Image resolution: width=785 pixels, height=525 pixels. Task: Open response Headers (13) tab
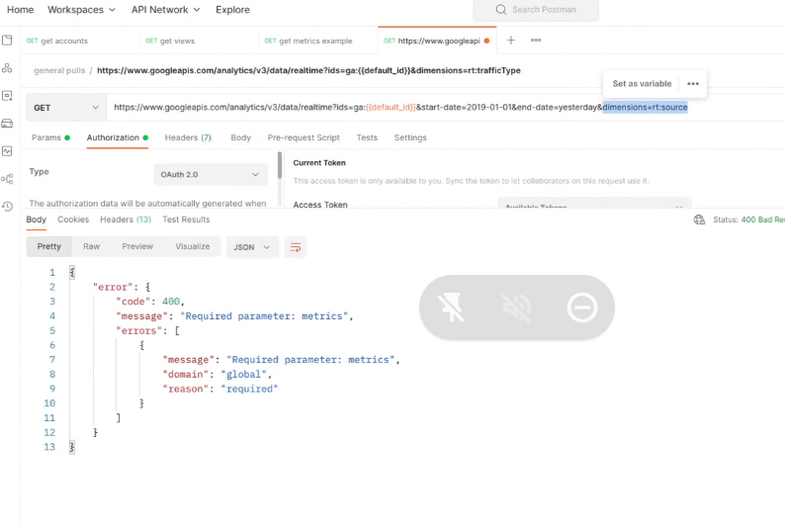tap(126, 219)
